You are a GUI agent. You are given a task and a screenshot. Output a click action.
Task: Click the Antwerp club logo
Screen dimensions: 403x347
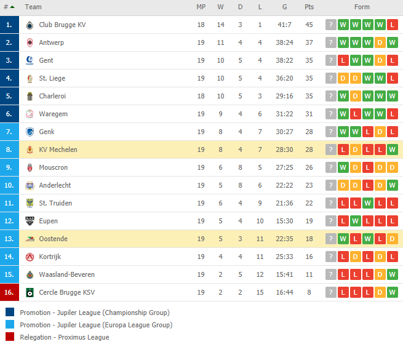[x=30, y=42]
